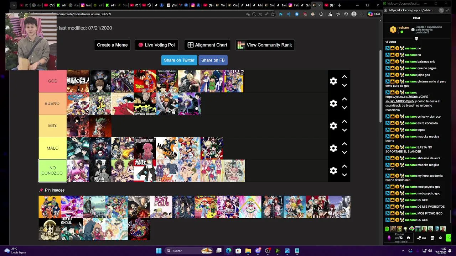Image resolution: width=456 pixels, height=256 pixels.
Task: Click the Create a Meme button
Action: coord(112,45)
